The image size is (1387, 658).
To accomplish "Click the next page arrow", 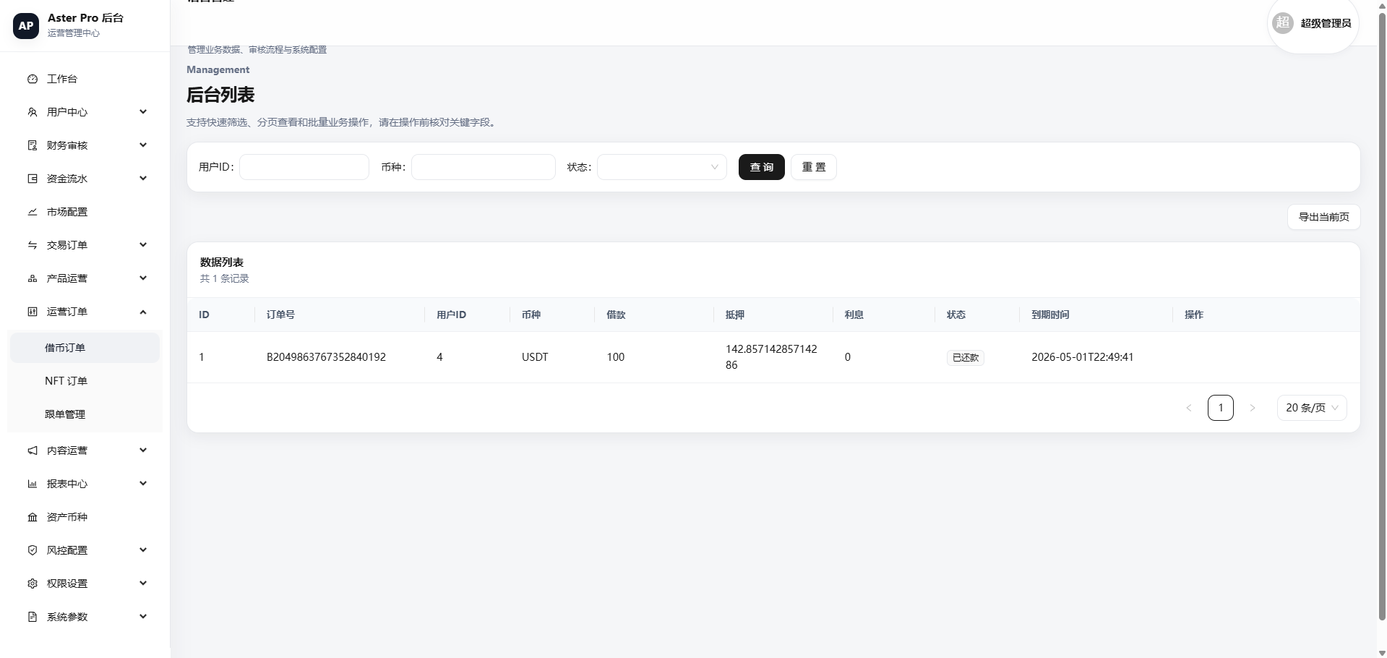I will [x=1253, y=408].
